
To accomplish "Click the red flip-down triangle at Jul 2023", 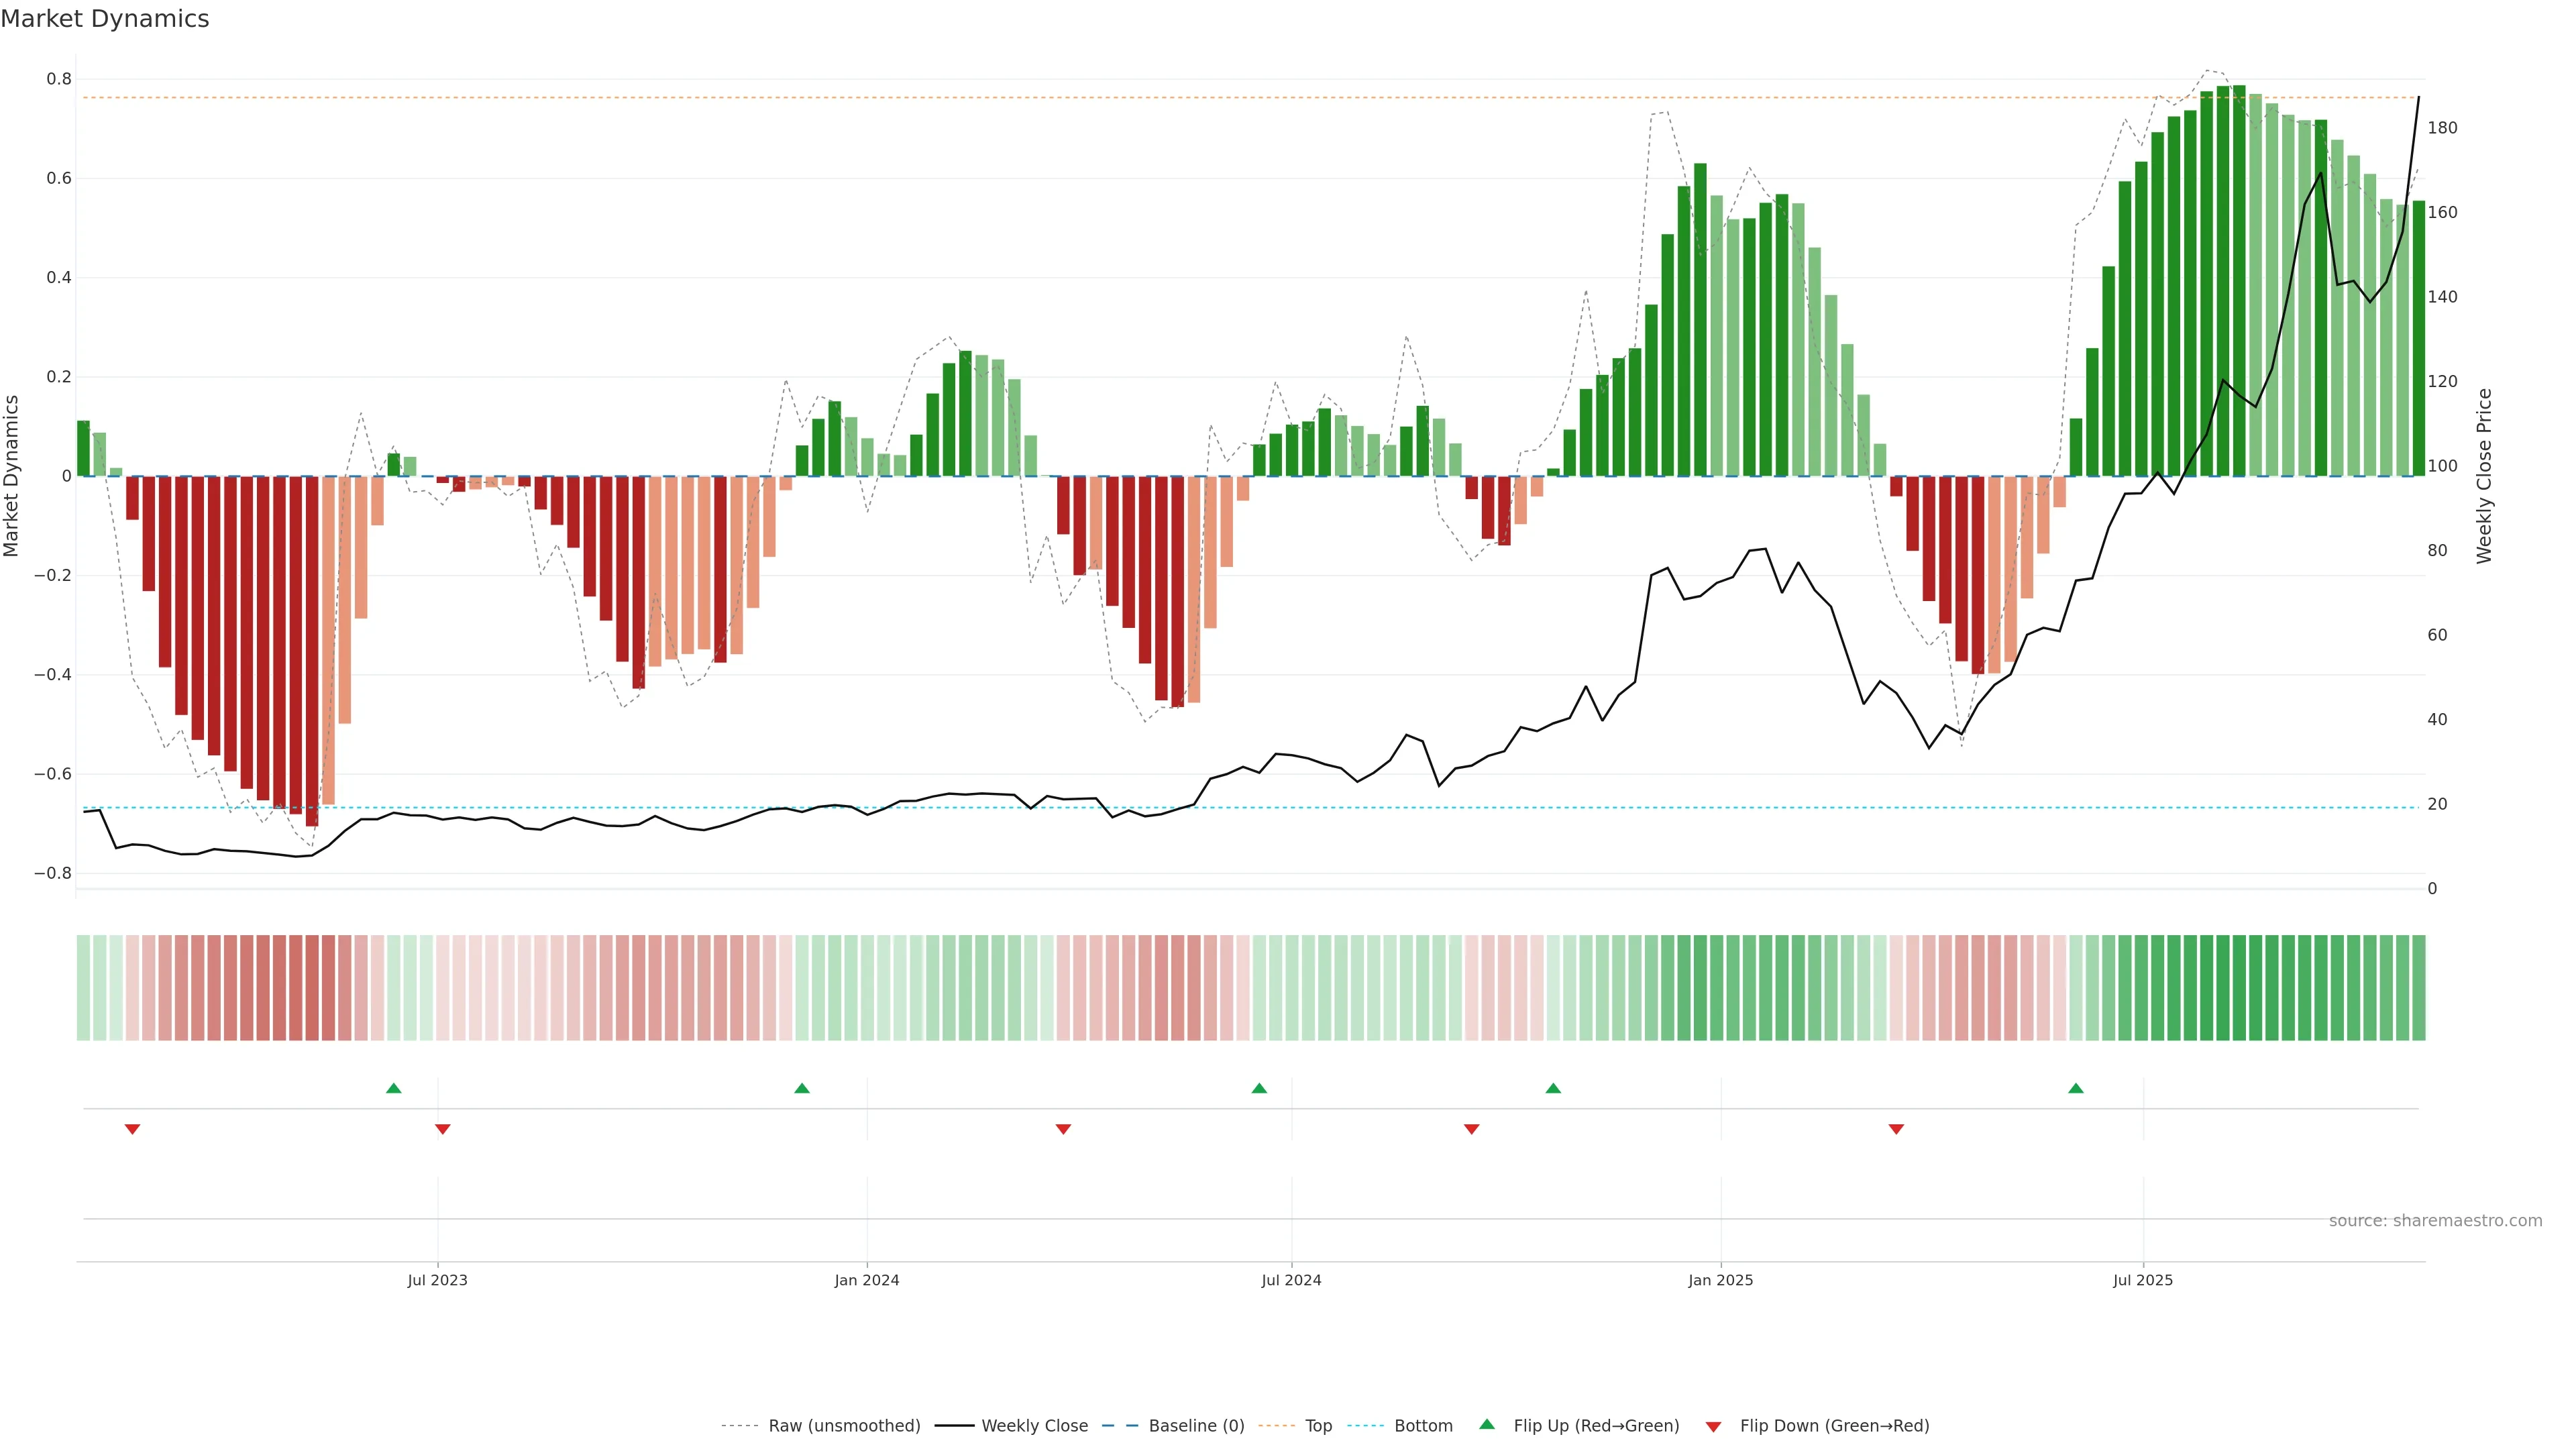I will click(x=443, y=1129).
